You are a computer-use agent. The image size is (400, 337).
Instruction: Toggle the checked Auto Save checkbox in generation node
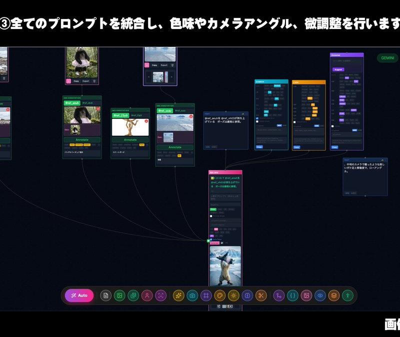click(211, 240)
